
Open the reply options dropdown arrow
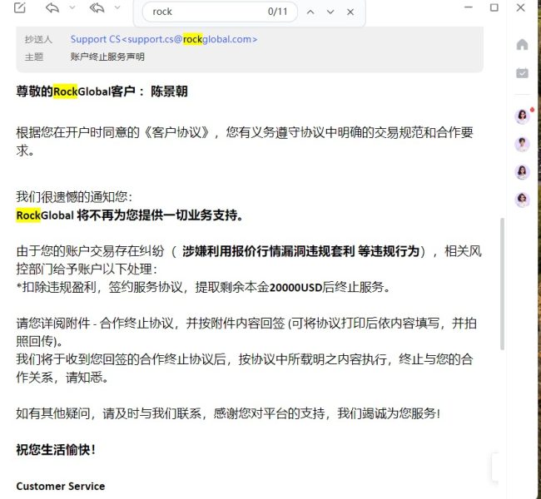pyautogui.click(x=72, y=7)
